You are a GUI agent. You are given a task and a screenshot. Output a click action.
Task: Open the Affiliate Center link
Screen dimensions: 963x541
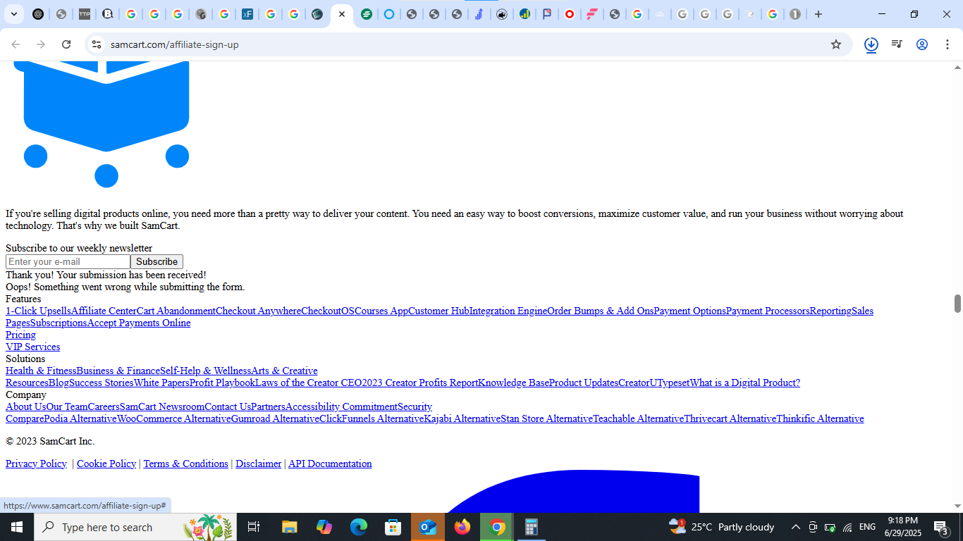(104, 311)
